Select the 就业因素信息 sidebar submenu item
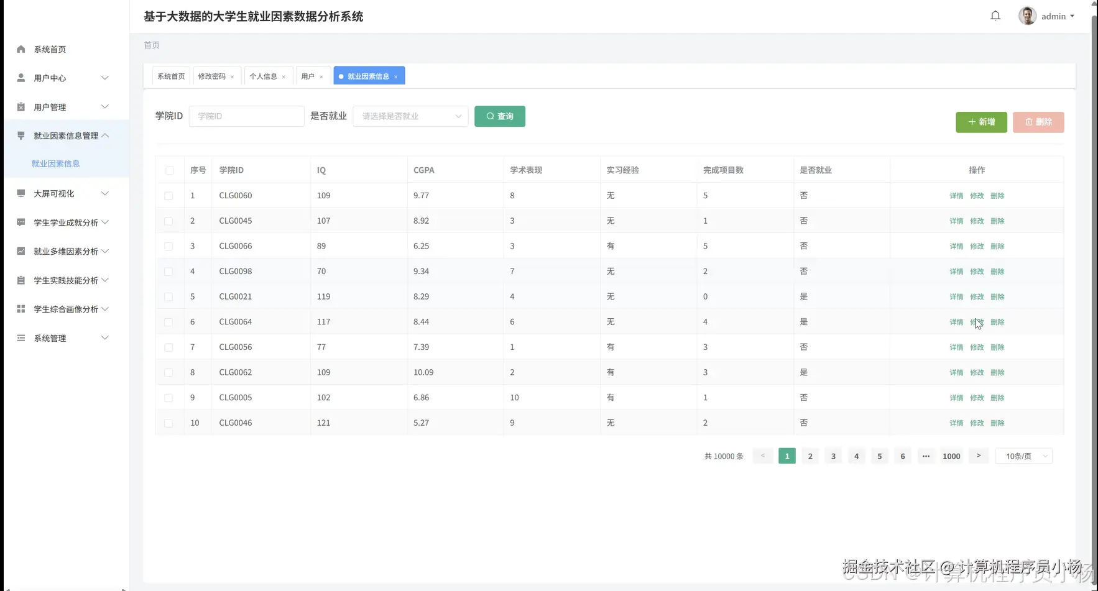Viewport: 1098px width, 591px height. coord(56,163)
